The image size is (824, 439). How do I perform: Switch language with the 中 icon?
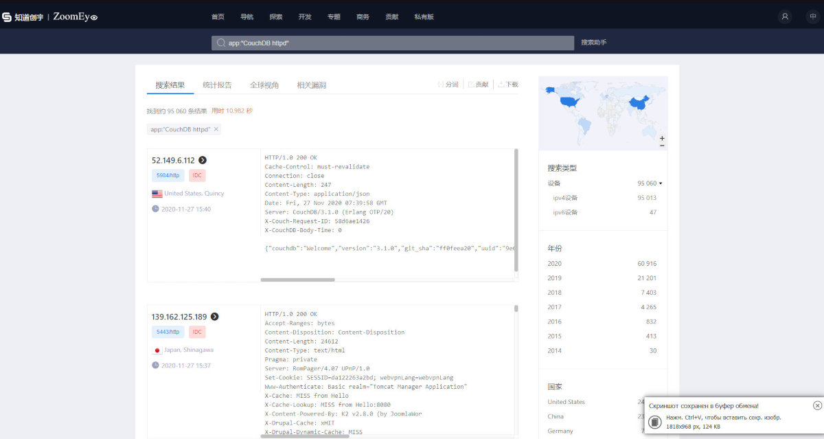[x=813, y=16]
